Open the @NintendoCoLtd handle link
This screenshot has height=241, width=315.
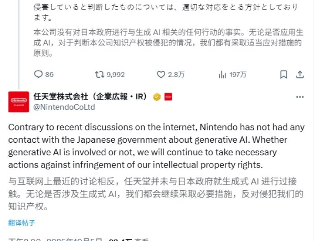coord(64,107)
